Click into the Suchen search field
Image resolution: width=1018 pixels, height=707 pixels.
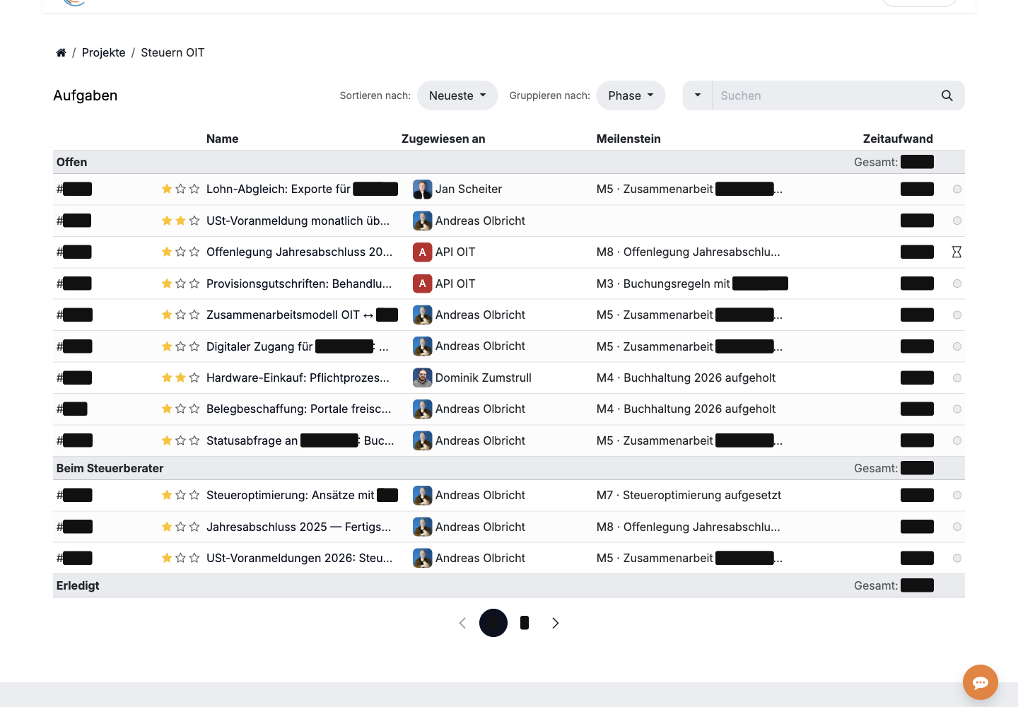point(822,95)
